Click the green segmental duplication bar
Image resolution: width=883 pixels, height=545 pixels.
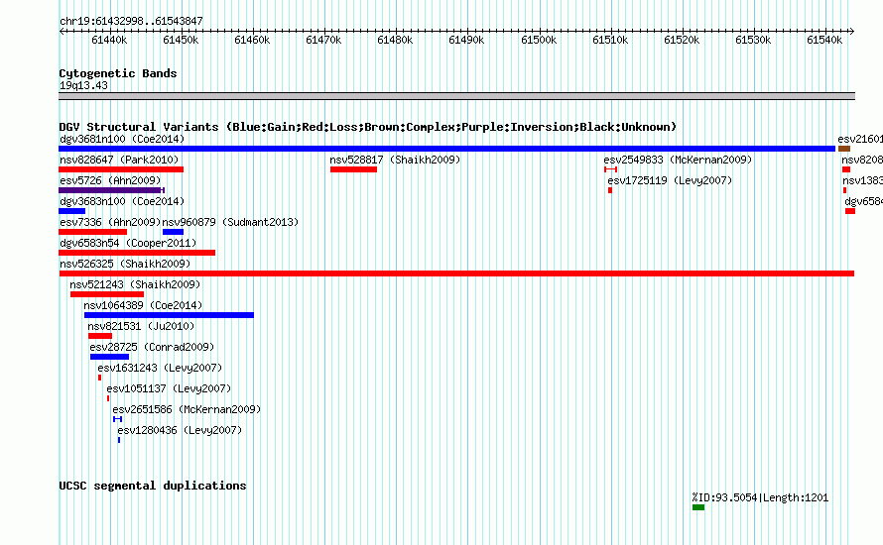click(698, 507)
